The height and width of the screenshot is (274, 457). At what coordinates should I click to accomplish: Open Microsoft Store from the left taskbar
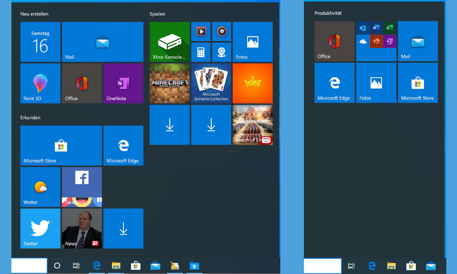(x=136, y=266)
